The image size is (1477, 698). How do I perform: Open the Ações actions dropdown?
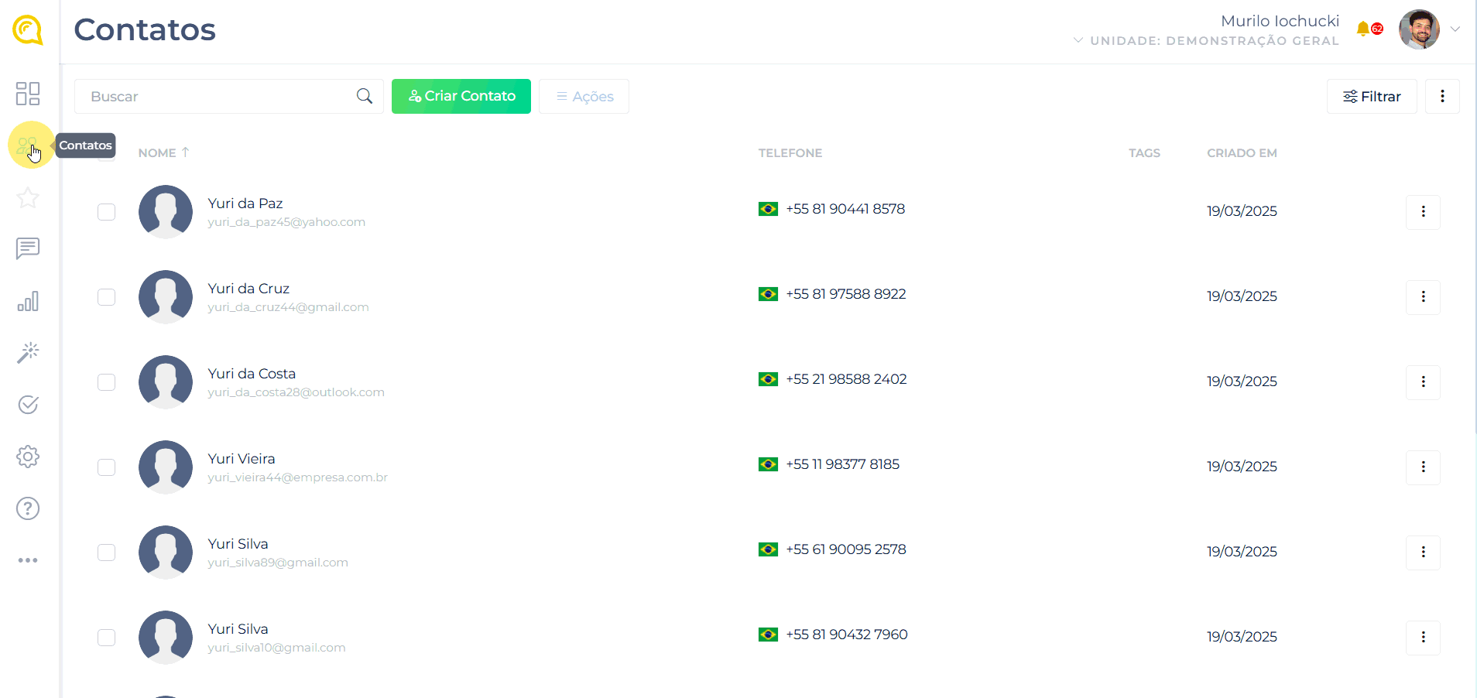(584, 97)
